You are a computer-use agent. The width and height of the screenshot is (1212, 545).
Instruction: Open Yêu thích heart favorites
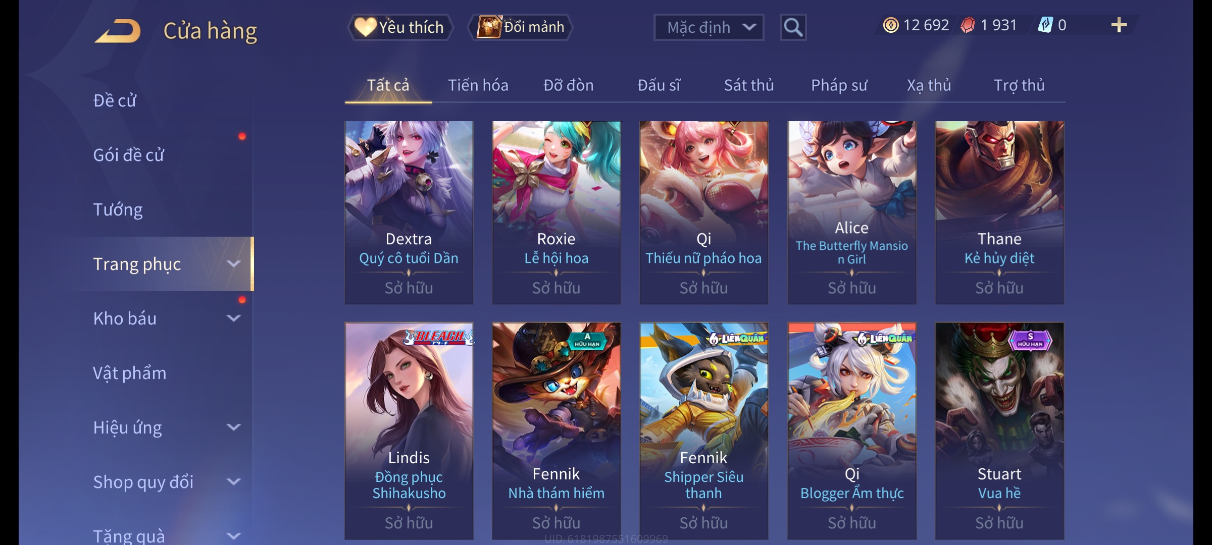pos(400,27)
